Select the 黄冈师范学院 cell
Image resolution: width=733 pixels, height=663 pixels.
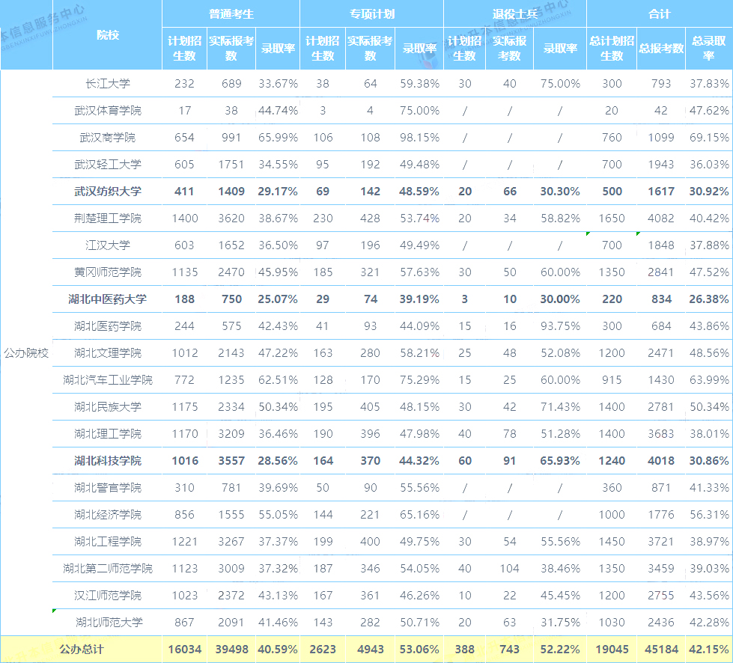(108, 272)
